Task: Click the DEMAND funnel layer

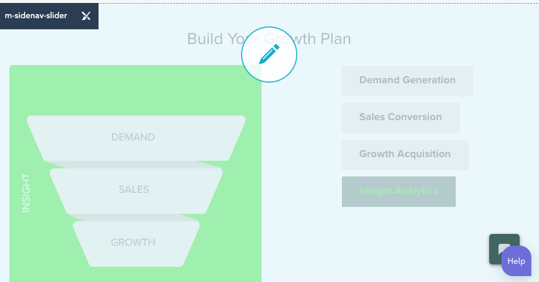Action: (136, 138)
